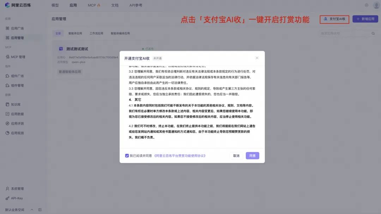The image size is (381, 214).
Task: Open the settings gear in the header
Action: 366,5
